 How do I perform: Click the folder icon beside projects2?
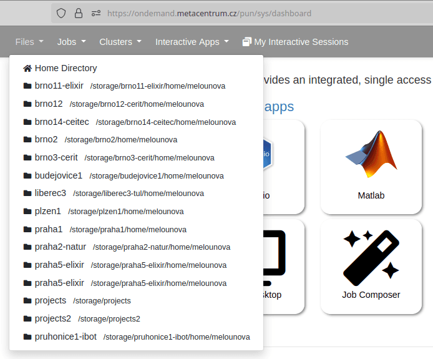pyautogui.click(x=27, y=318)
